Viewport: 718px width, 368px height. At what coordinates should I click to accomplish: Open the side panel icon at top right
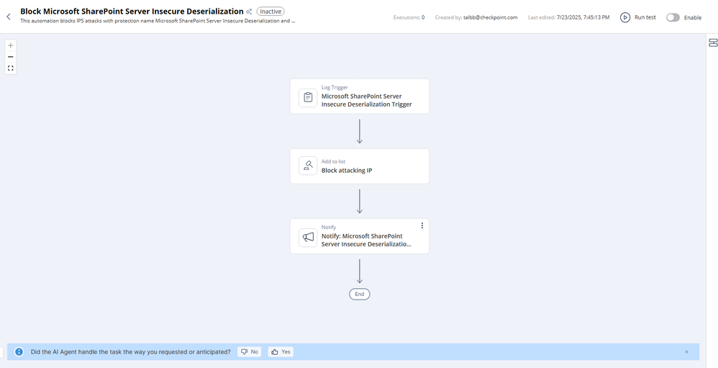713,43
